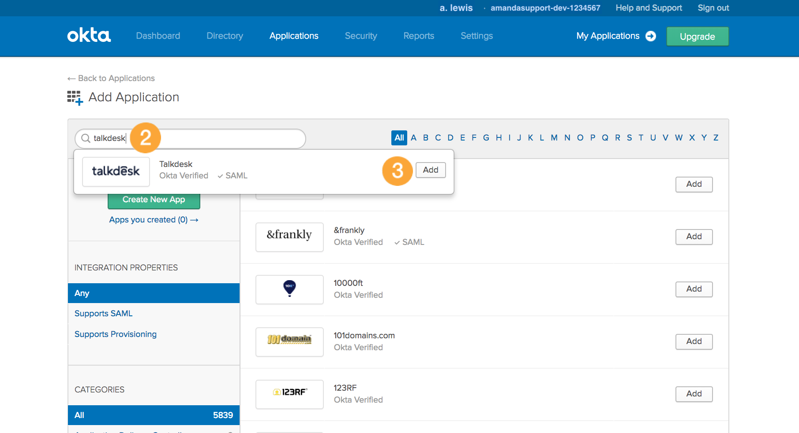Select the Talkdesk search result name
Viewport: 799px width, 433px height.
176,164
